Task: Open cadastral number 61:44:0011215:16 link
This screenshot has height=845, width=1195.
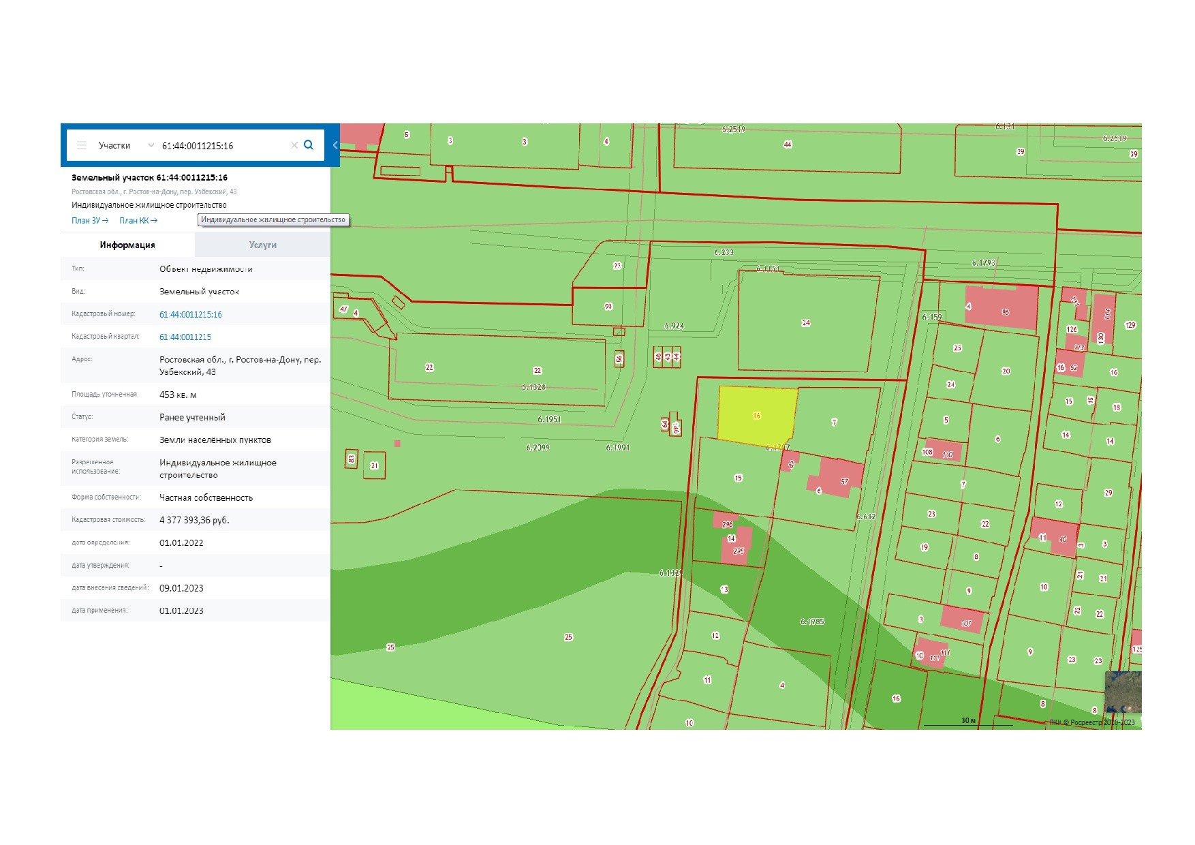Action: [191, 314]
